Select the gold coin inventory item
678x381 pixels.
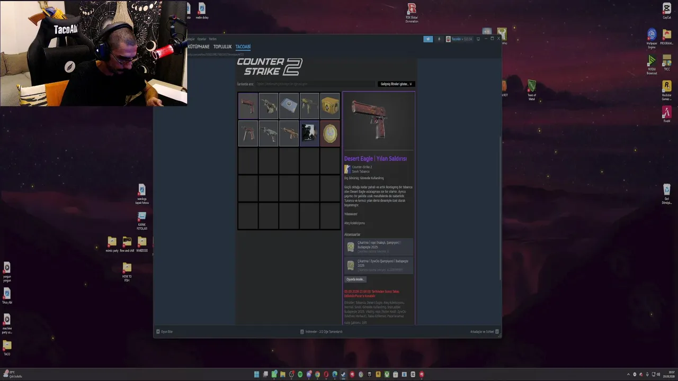click(330, 133)
